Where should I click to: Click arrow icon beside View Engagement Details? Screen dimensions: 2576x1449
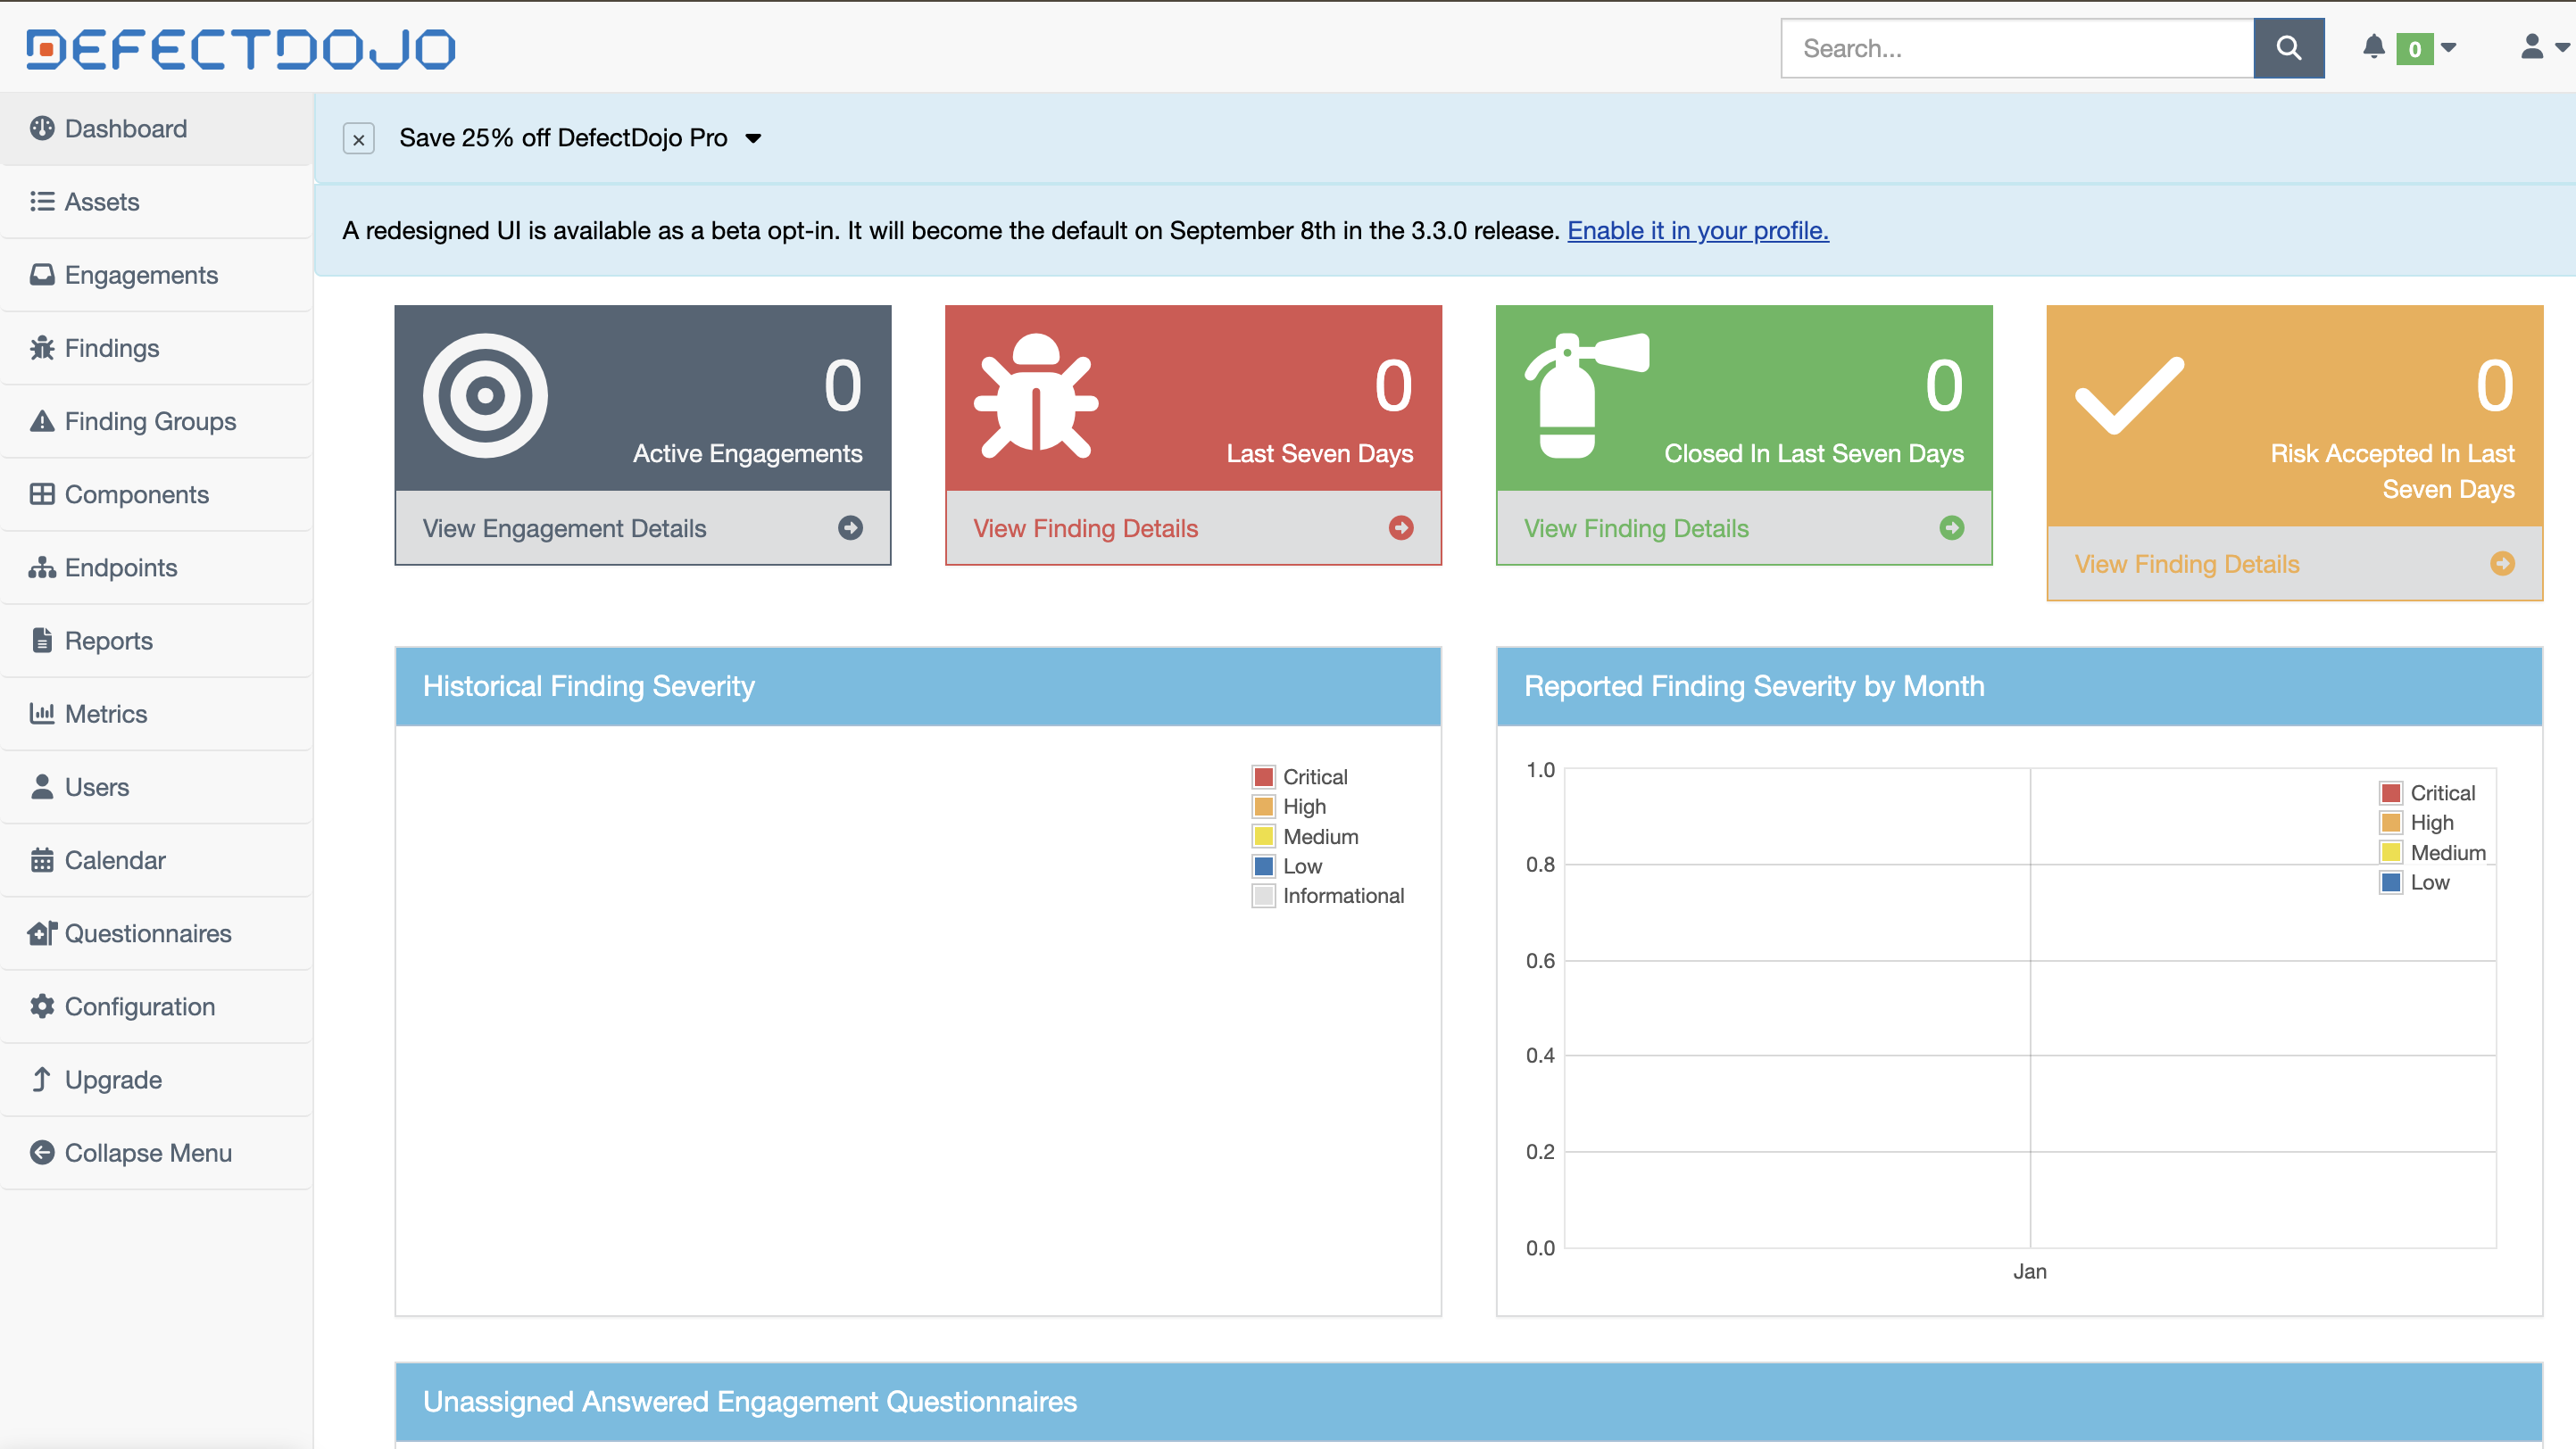click(x=850, y=527)
